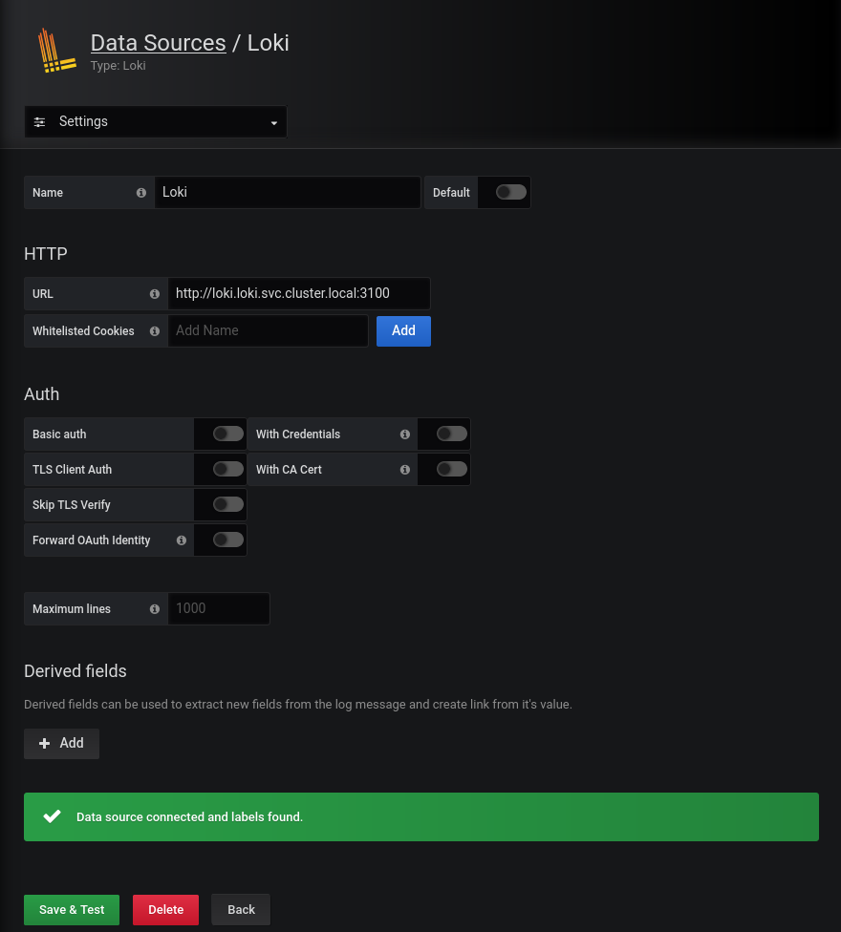Click the Whitelisted Cookies info icon
The height and width of the screenshot is (932, 841).
click(x=155, y=331)
